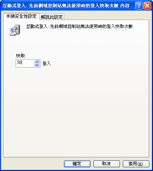Place cursor on the 50 value

pos(19,62)
